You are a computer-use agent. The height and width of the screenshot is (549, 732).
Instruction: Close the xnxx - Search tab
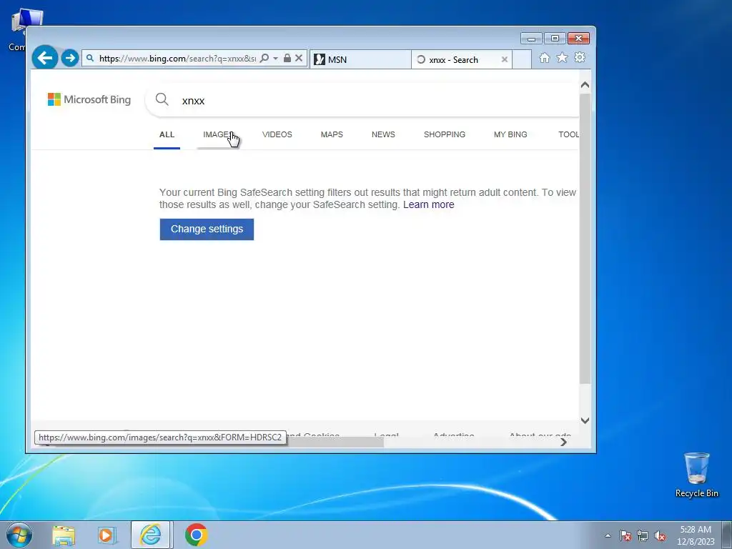pos(504,60)
